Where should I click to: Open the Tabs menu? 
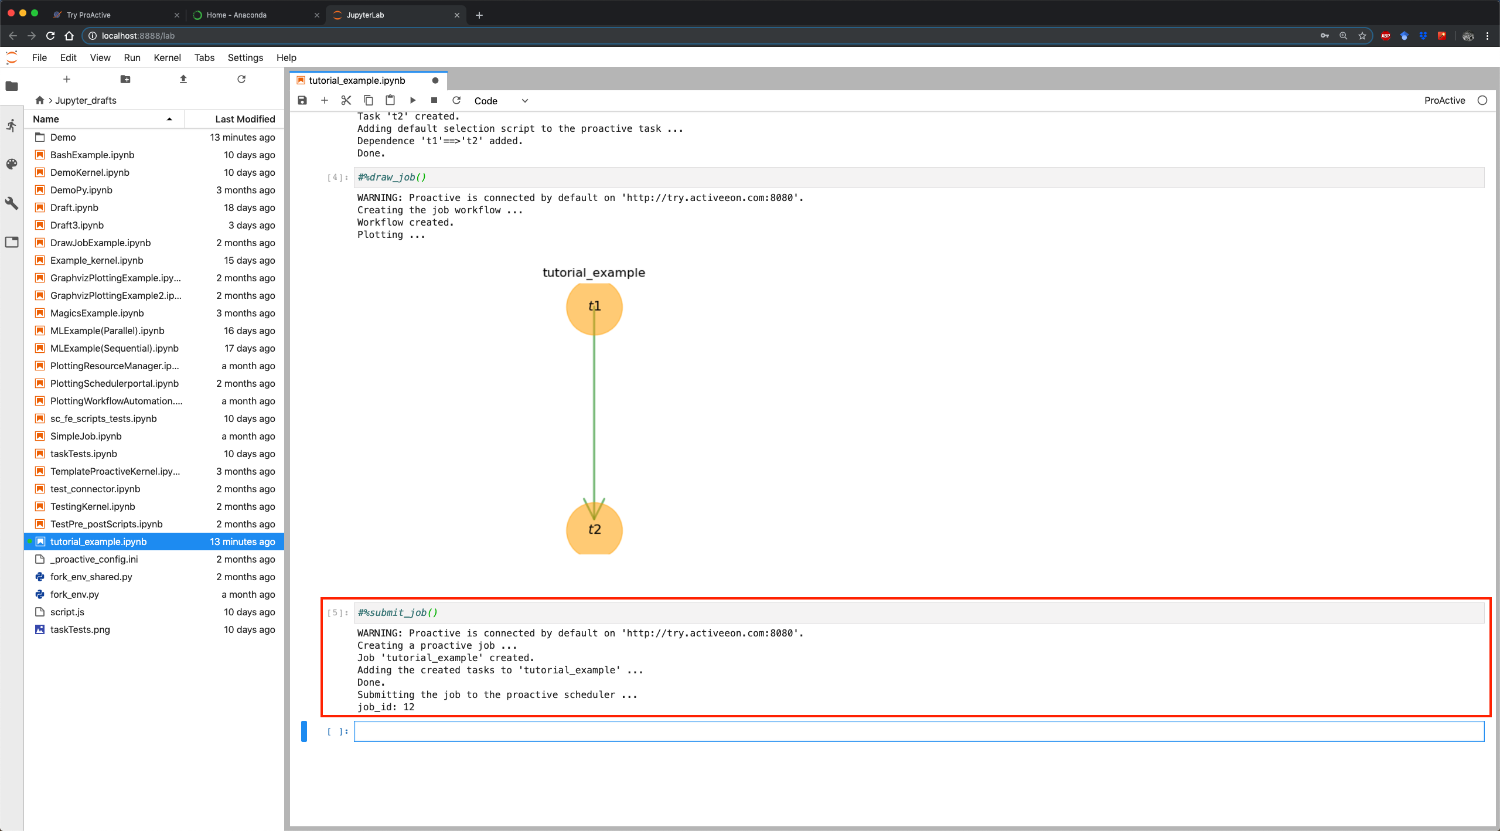point(204,57)
